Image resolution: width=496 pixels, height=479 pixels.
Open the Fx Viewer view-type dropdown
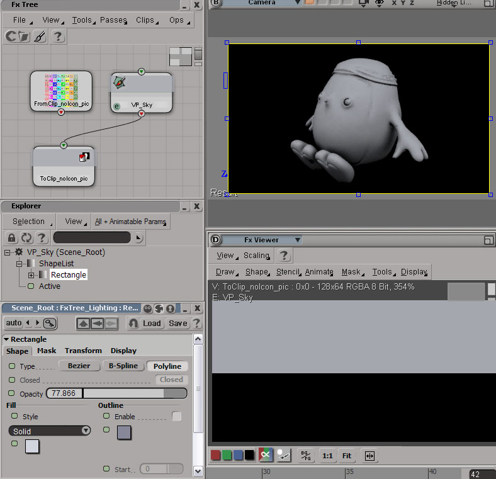(x=262, y=240)
